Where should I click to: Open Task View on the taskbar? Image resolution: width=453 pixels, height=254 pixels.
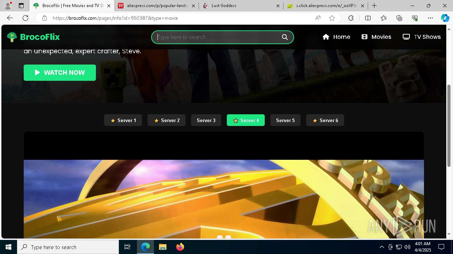(127, 247)
